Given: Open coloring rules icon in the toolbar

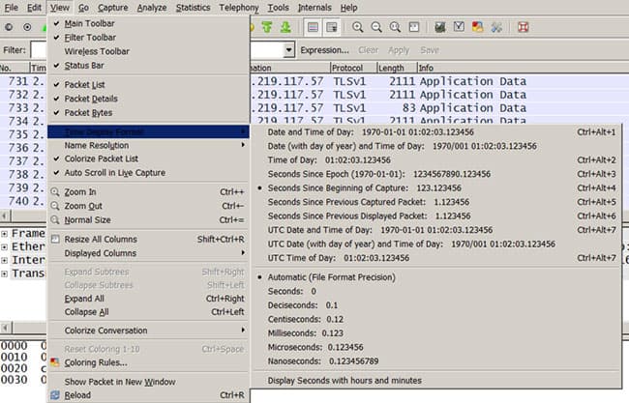Looking at the screenshot, I should click(x=477, y=27).
